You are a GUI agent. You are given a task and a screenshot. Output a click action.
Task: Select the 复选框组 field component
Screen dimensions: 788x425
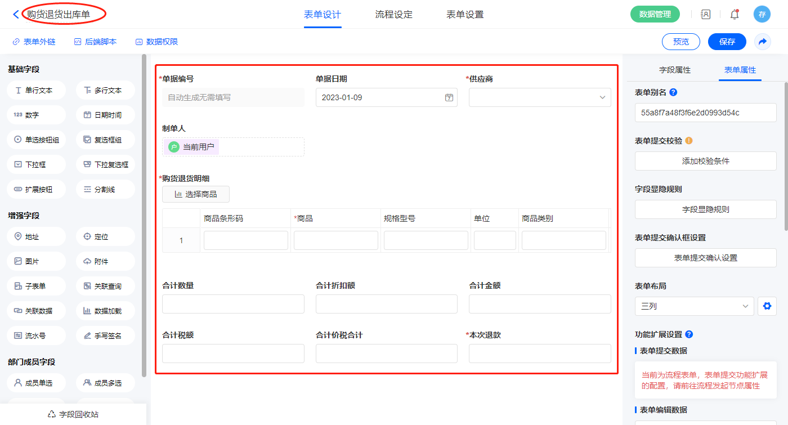[105, 140]
